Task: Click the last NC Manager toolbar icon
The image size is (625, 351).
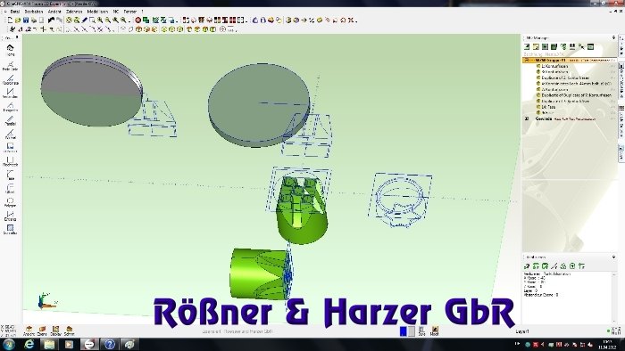Action: (591, 47)
